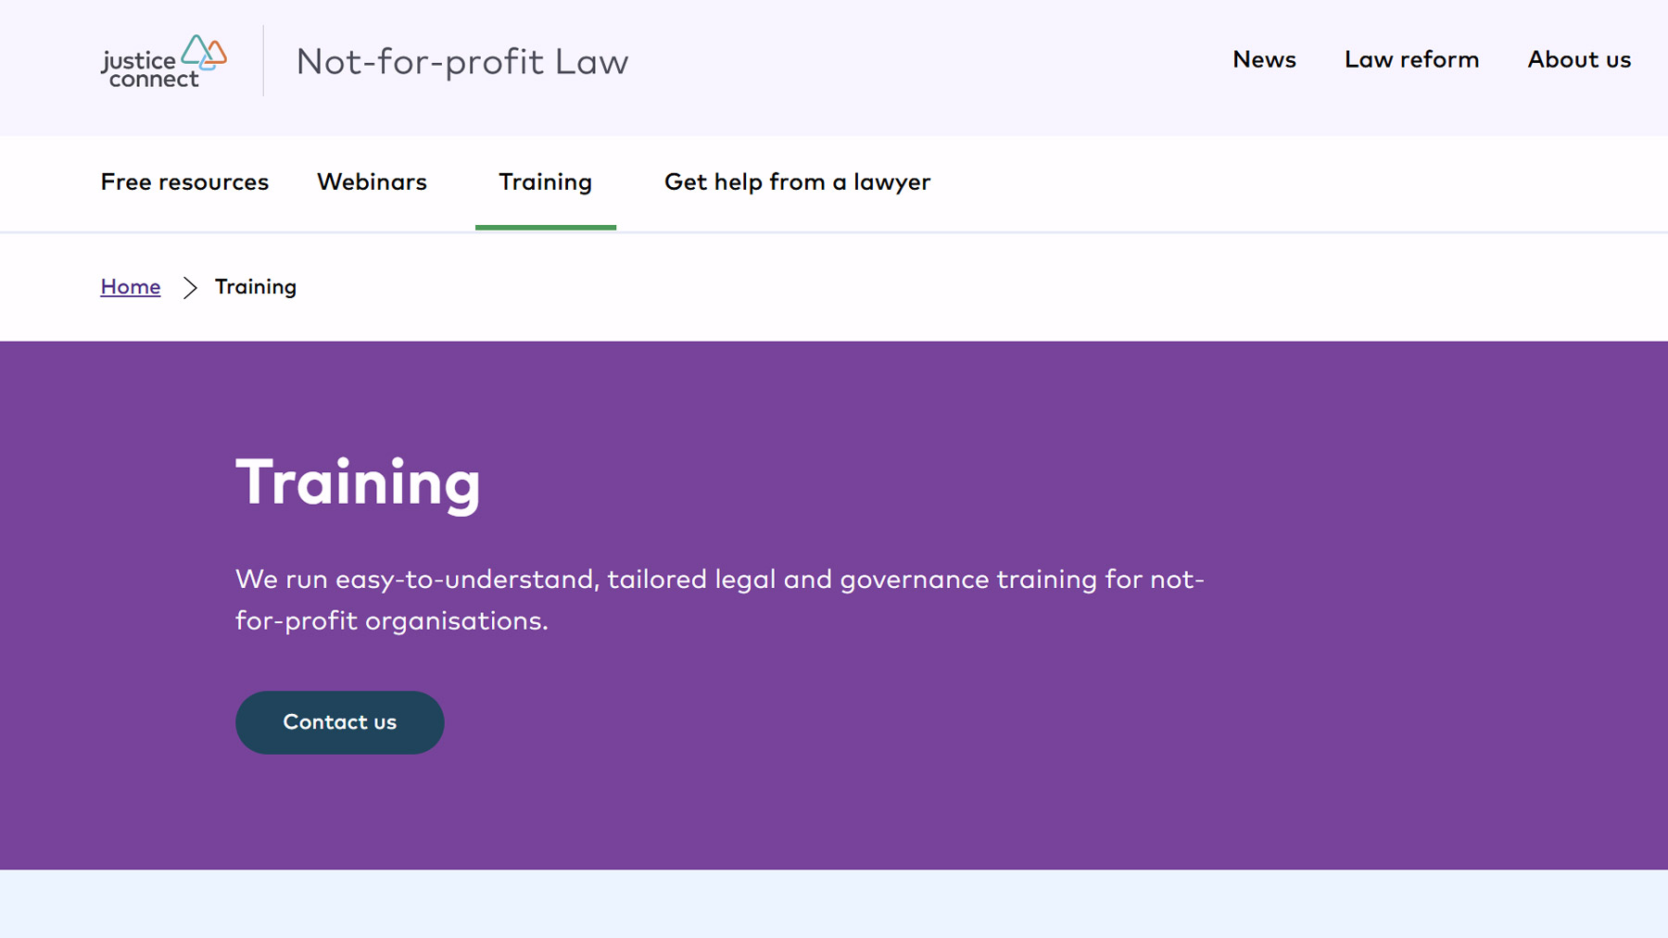This screenshot has height=938, width=1668.
Task: Open the About us page
Action: (x=1579, y=59)
